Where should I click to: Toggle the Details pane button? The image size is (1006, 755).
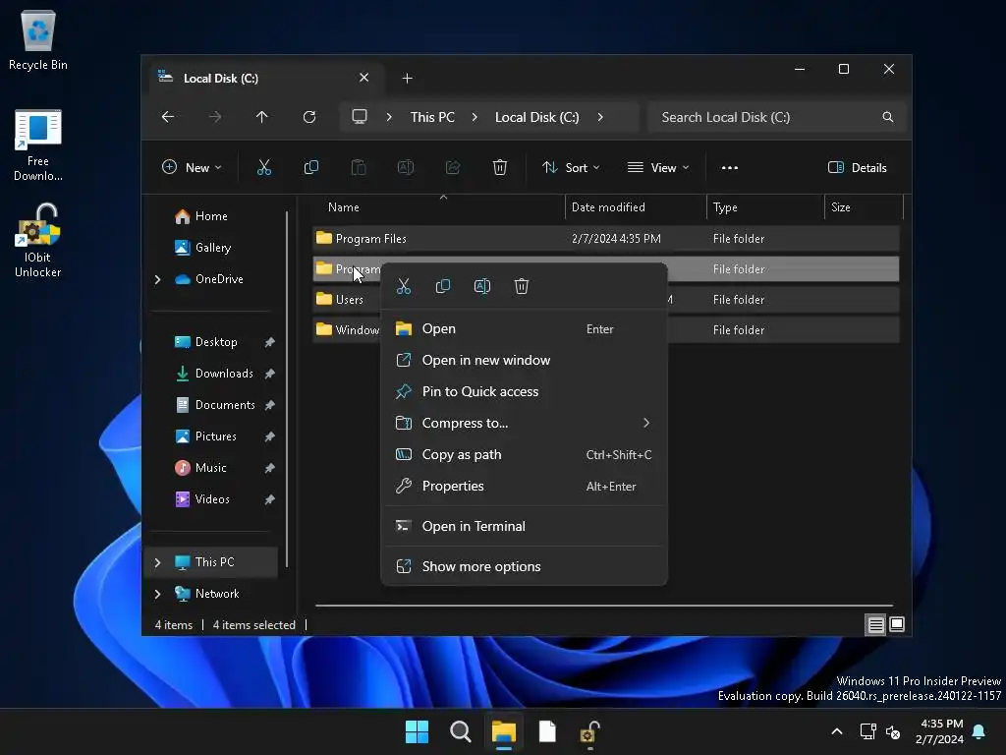tap(857, 167)
